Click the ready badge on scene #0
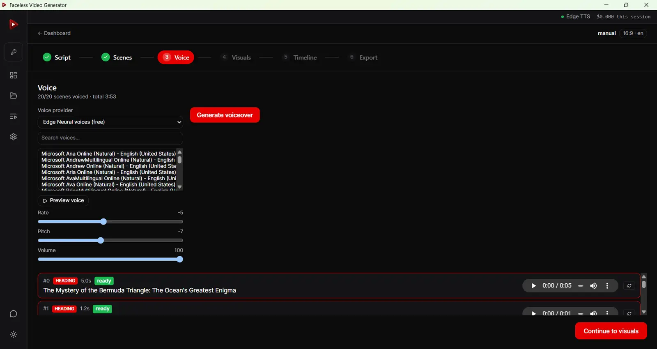Viewport: 657px width, 349px height. click(x=104, y=281)
